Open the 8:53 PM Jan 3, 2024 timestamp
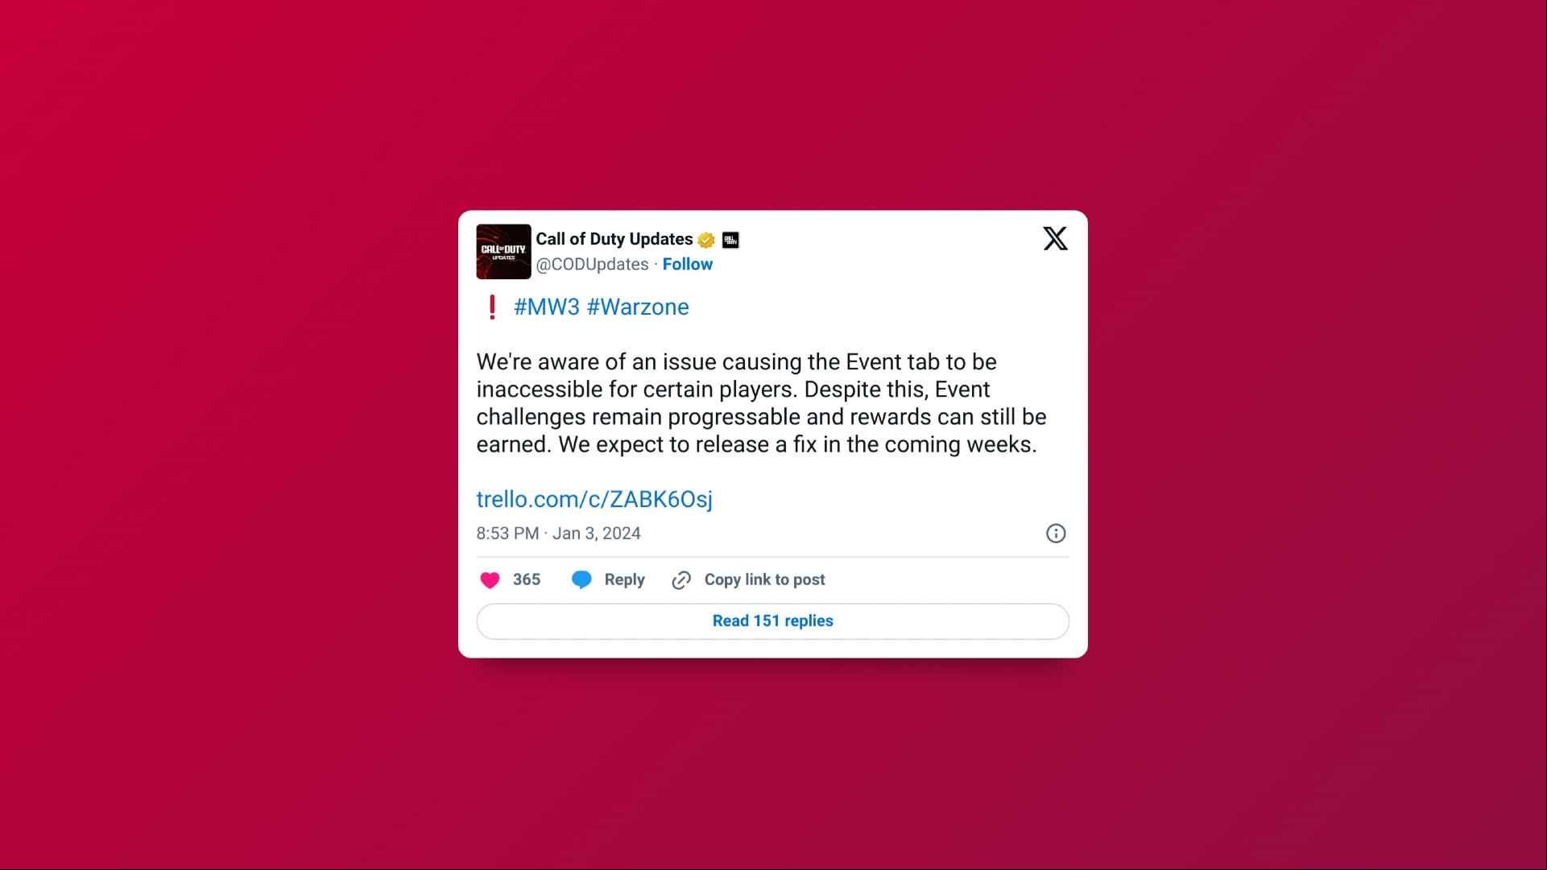This screenshot has height=870, width=1547. [558, 534]
